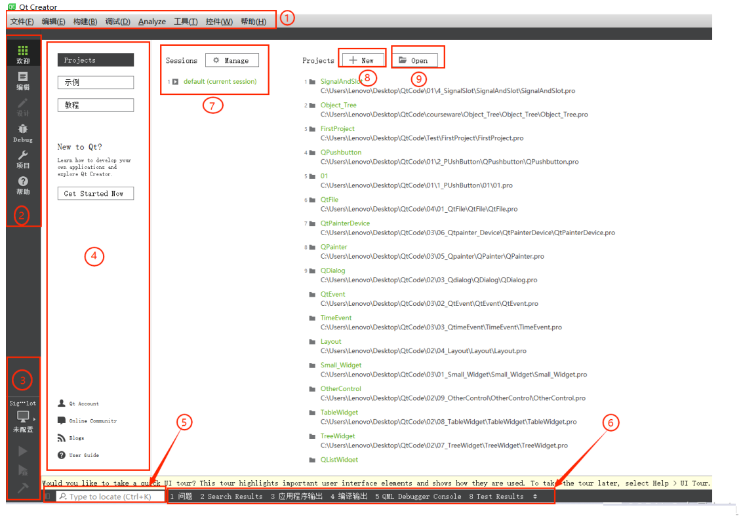Click the Blogs RSS icon

[62, 438]
